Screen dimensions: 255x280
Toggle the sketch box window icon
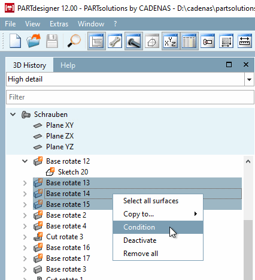pos(152,41)
